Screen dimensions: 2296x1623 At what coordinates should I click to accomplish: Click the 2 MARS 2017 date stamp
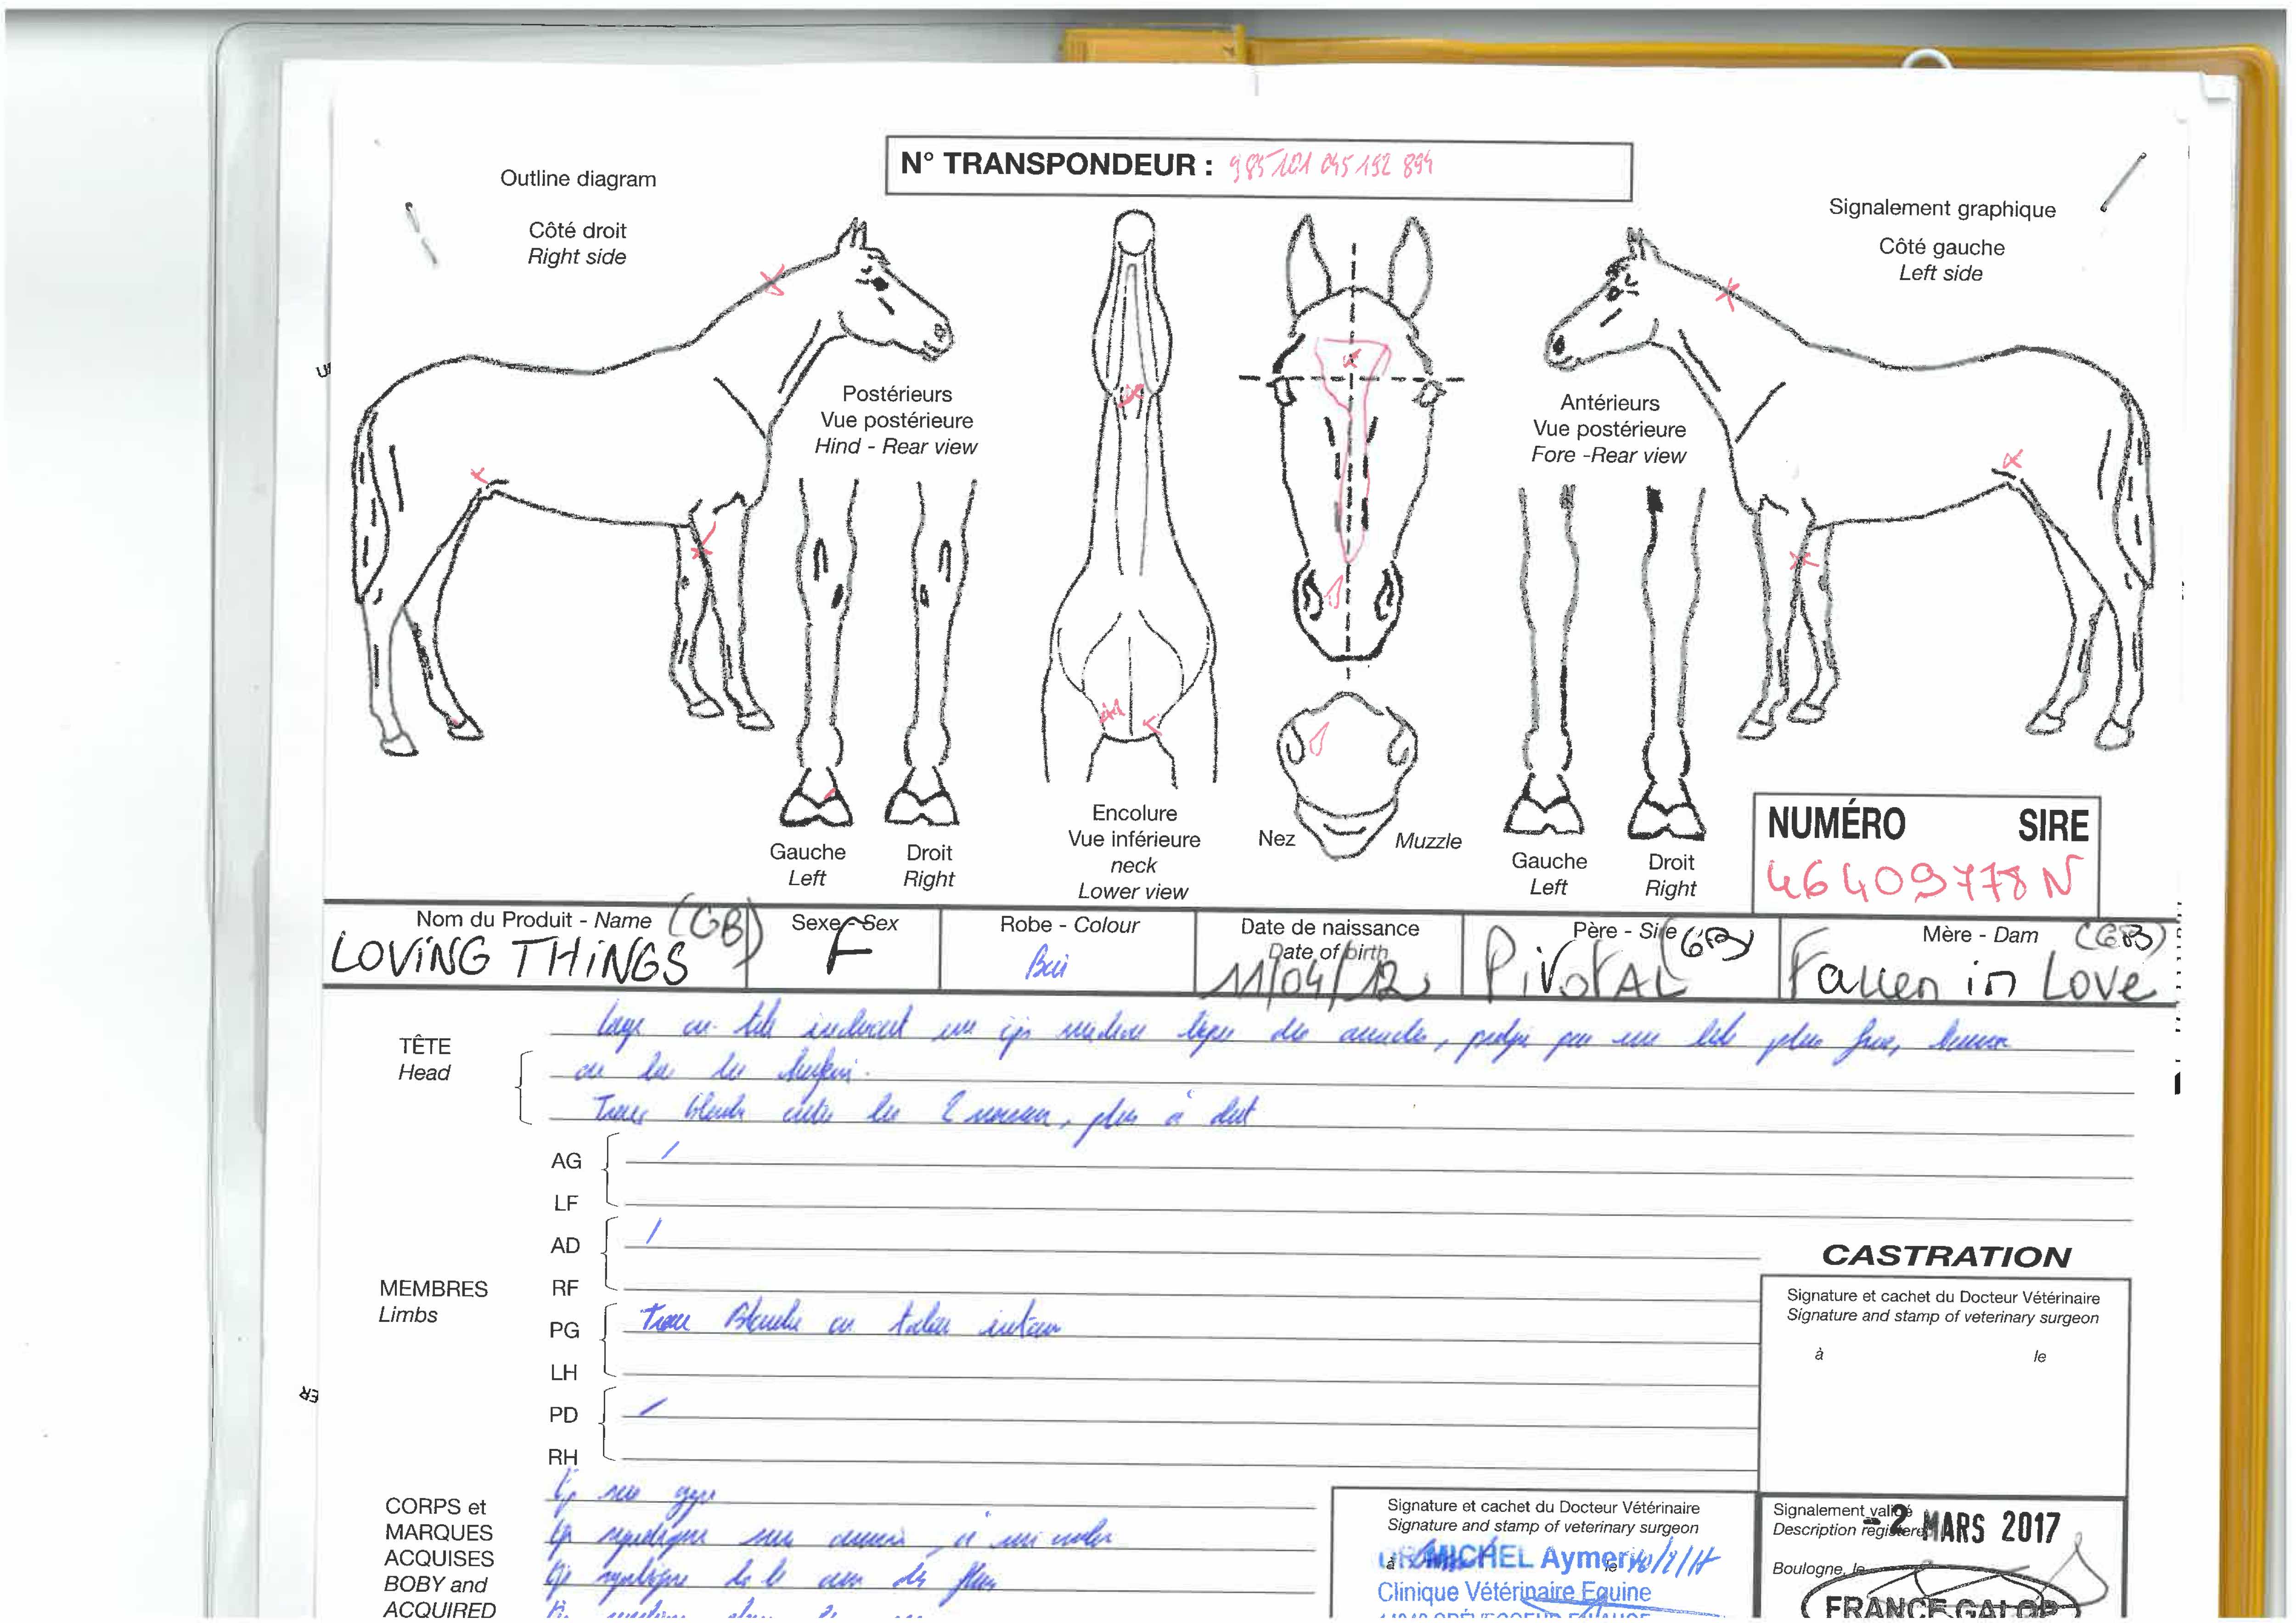(x=1975, y=1527)
